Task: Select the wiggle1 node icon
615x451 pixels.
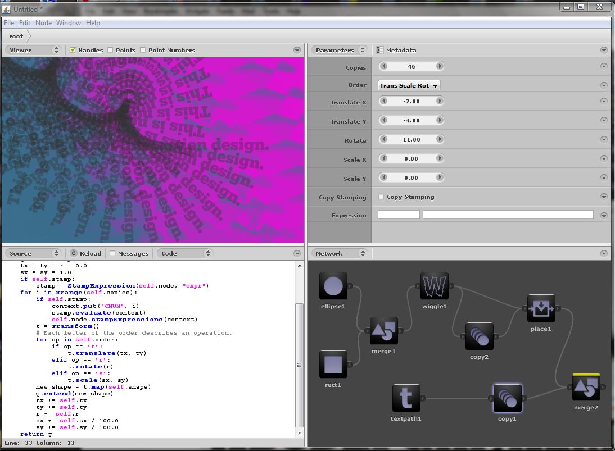Action: 434,286
